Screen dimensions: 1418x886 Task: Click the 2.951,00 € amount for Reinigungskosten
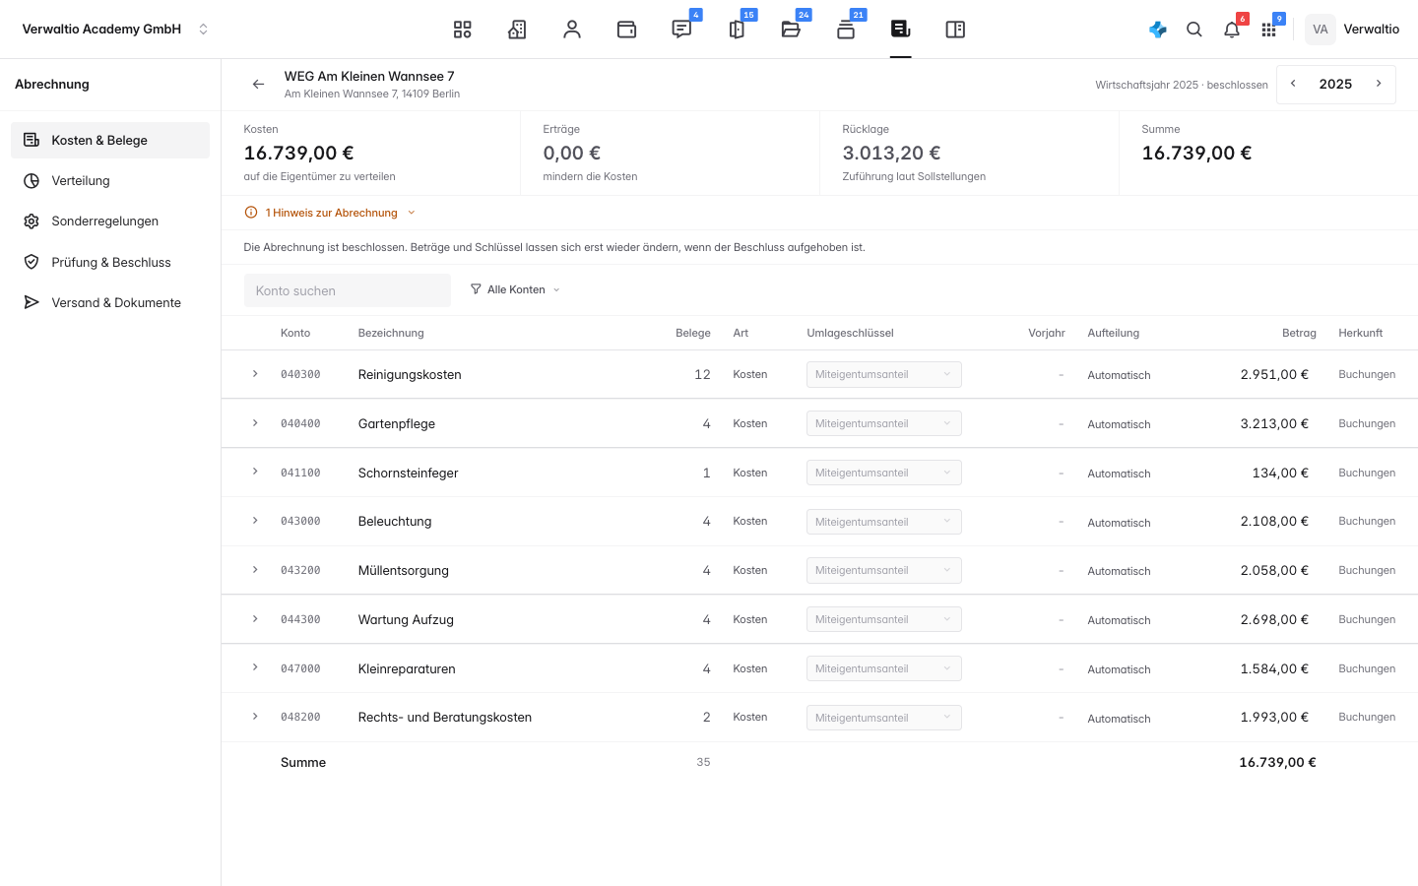[x=1274, y=374]
